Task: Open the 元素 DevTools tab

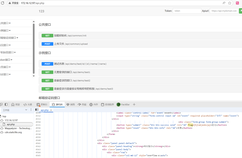Action: pyautogui.click(x=28, y=104)
